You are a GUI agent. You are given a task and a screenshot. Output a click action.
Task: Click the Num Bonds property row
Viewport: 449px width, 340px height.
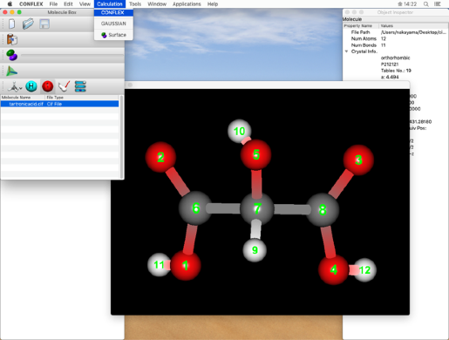pyautogui.click(x=396, y=45)
